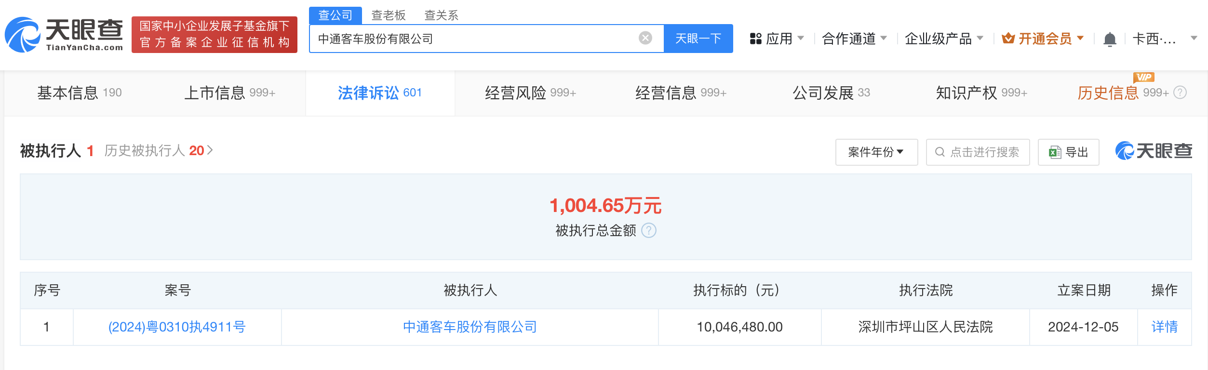Click the 立案日期 column header
1208x370 pixels.
(1084, 291)
